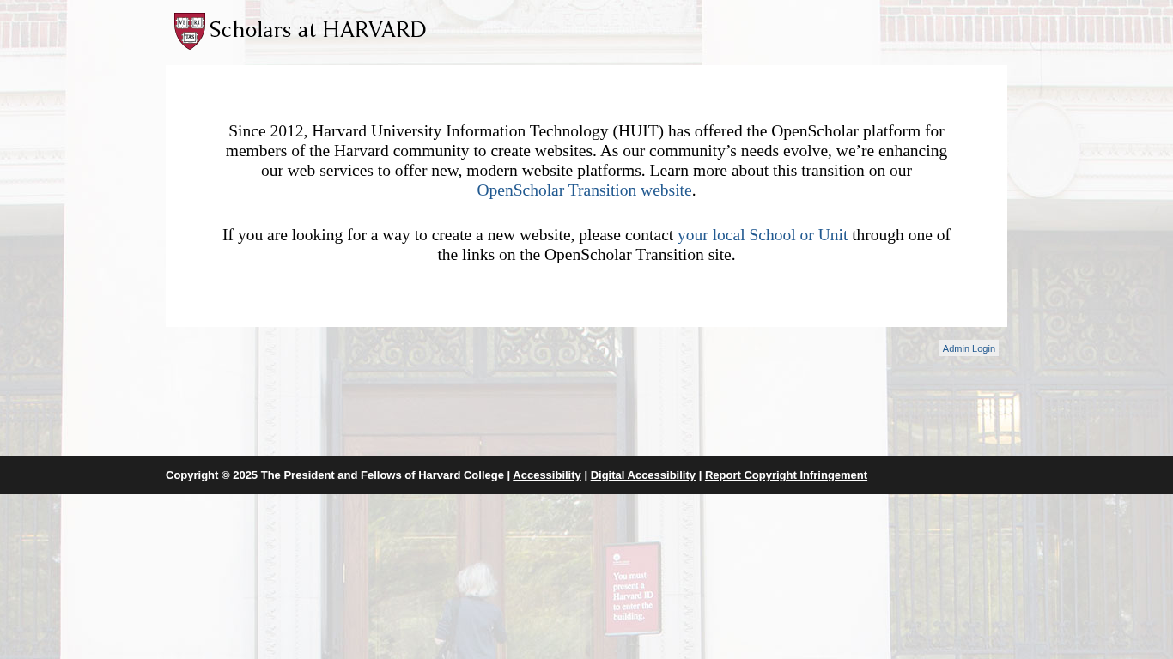Click the Admin Login button

point(969,348)
